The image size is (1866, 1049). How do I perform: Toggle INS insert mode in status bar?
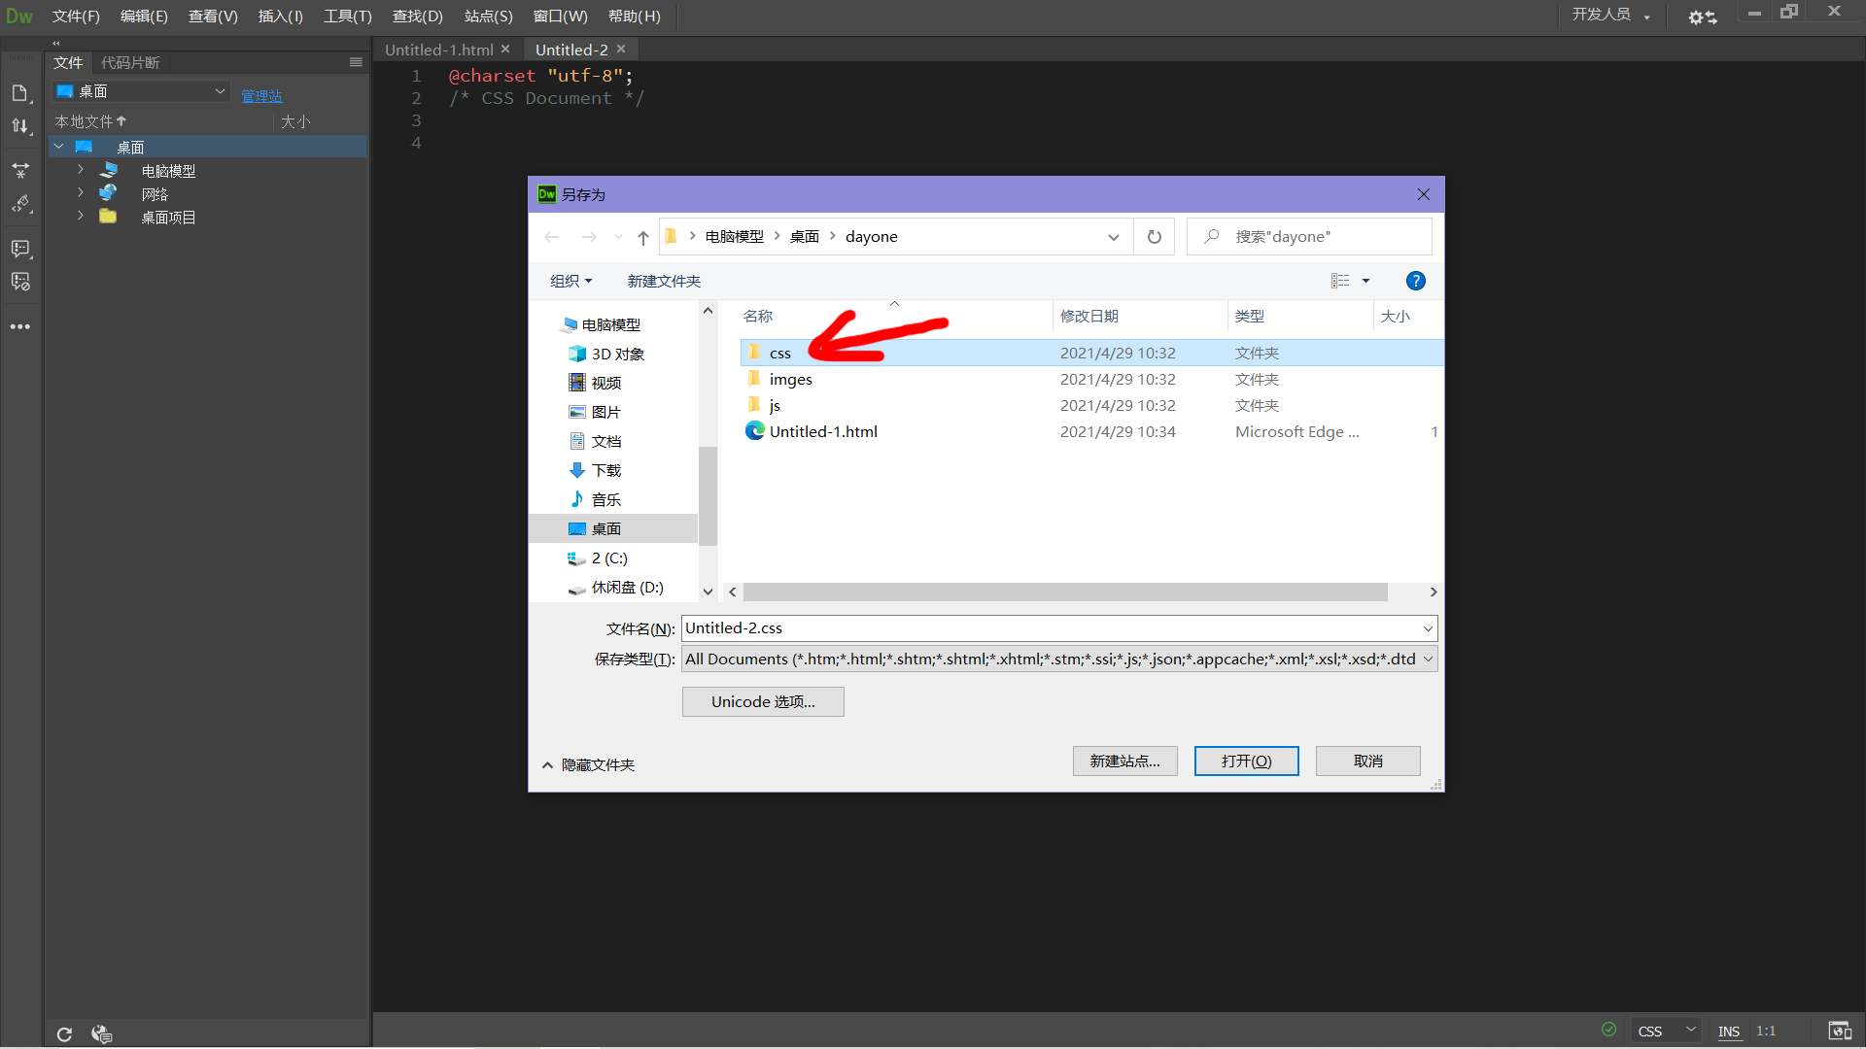click(x=1729, y=1032)
